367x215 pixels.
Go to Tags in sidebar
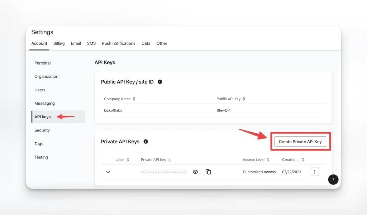39,144
